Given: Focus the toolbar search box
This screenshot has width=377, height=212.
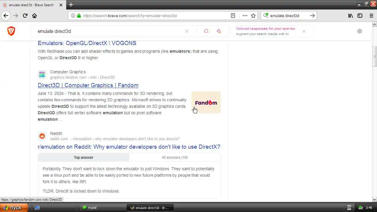Looking at the screenshot, I should pos(289,16).
